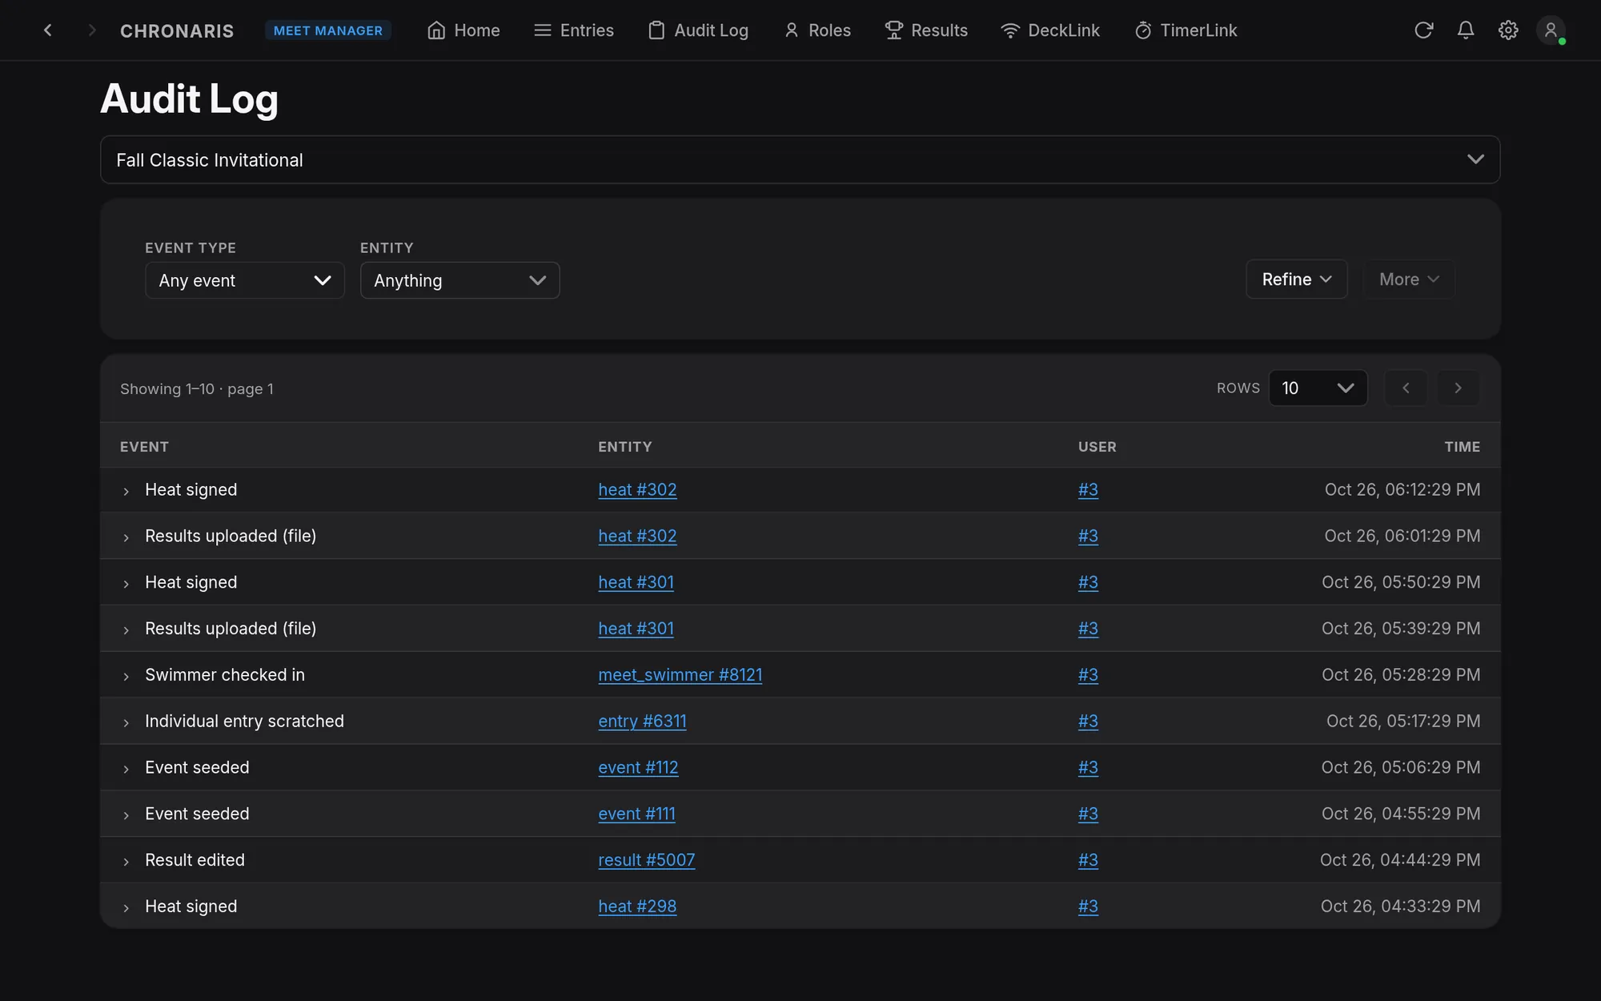Expand the Result edited row
Image resolution: width=1601 pixels, height=1001 pixels.
point(126,862)
